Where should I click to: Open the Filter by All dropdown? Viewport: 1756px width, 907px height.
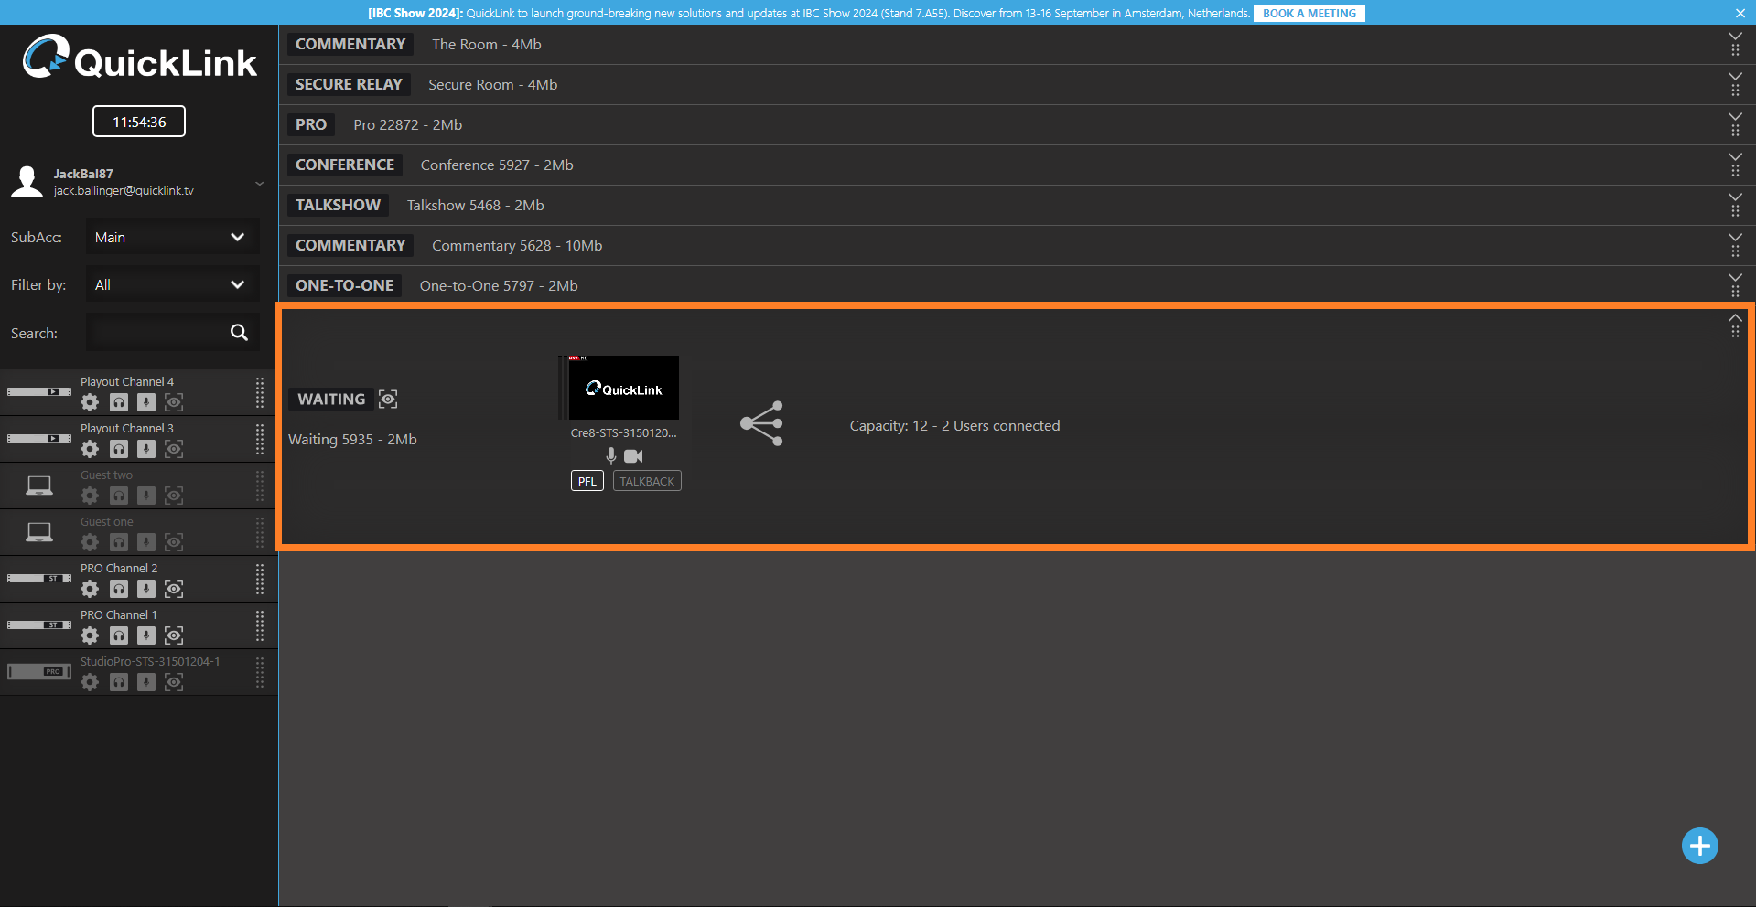(x=172, y=285)
